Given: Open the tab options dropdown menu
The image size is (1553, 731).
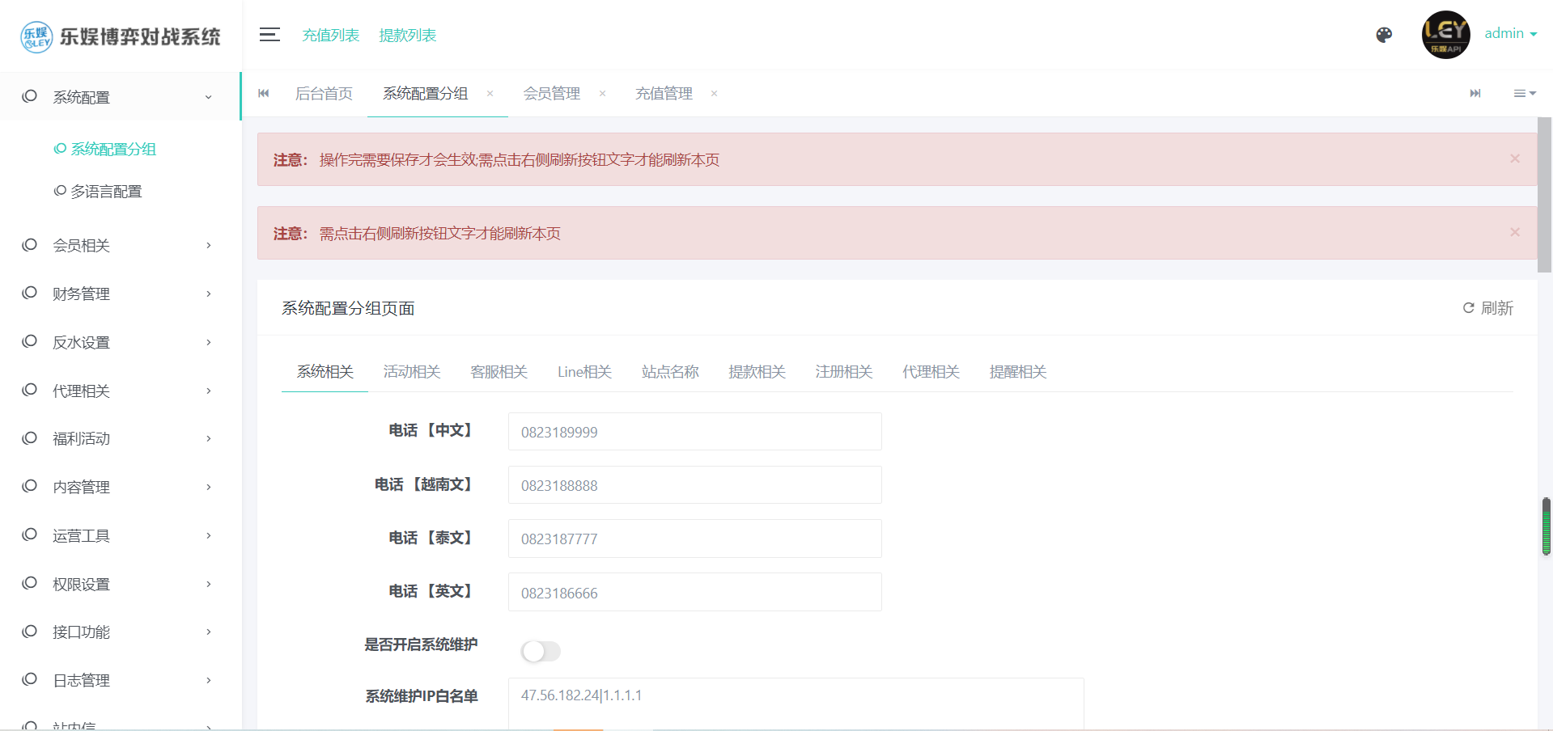Looking at the screenshot, I should point(1524,94).
